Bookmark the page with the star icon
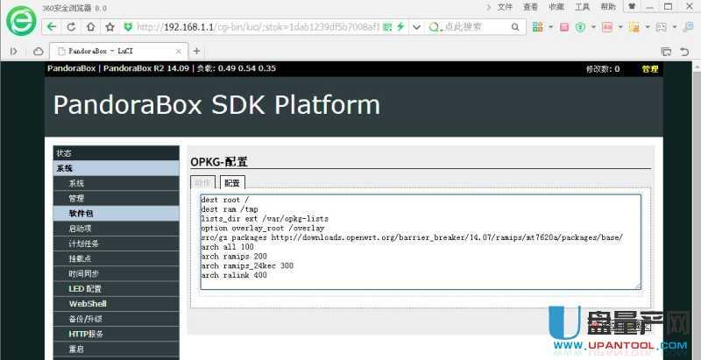The width and height of the screenshot is (701, 360). tap(110, 27)
